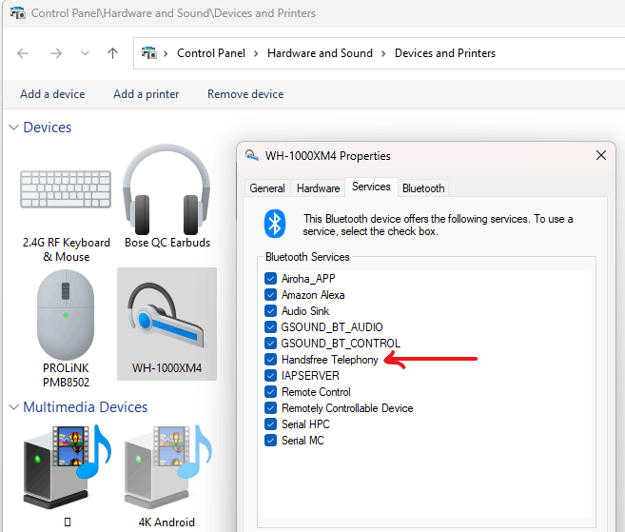Open Hardware and Sound breadcrumb
Viewport: 625px width, 532px height.
click(x=320, y=53)
